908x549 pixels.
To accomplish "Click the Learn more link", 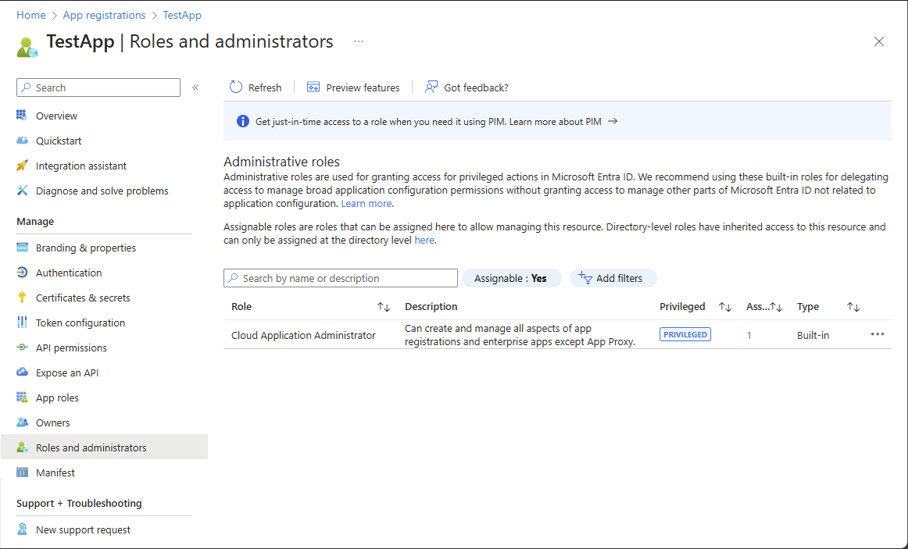I will pyautogui.click(x=366, y=203).
